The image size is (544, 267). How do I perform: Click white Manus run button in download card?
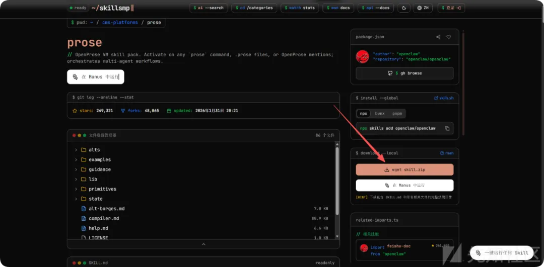coord(404,185)
